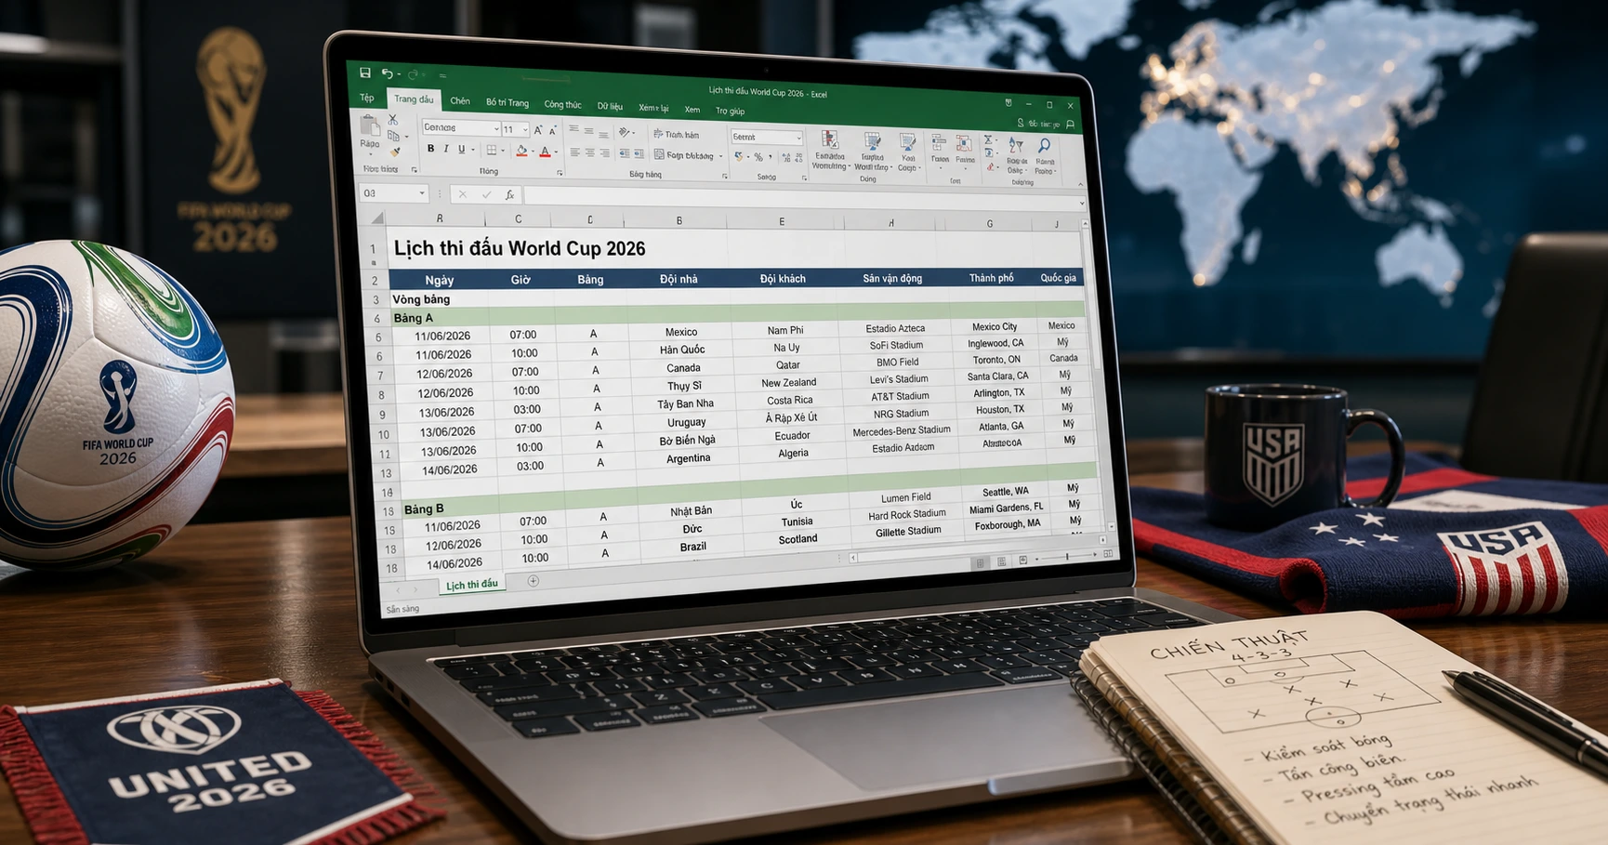This screenshot has height=845, width=1608.
Task: Switch to the Chèn ribbon tab
Action: point(460,101)
